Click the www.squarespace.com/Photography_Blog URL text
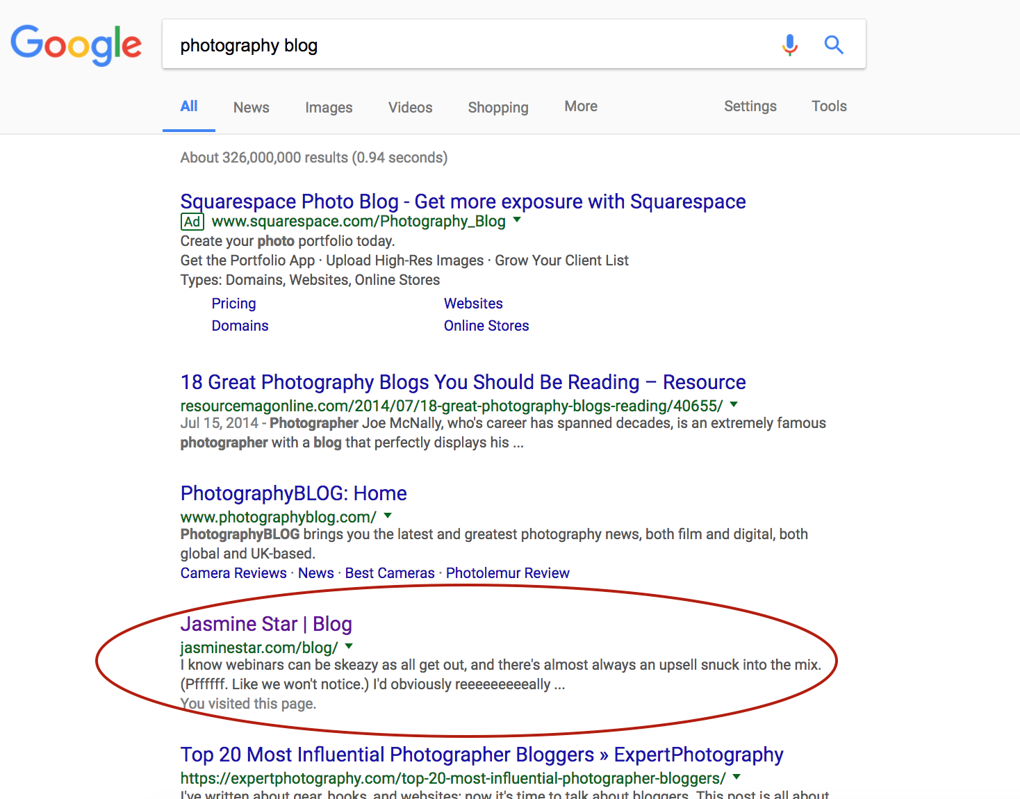Image resolution: width=1020 pixels, height=799 pixels. [x=359, y=222]
